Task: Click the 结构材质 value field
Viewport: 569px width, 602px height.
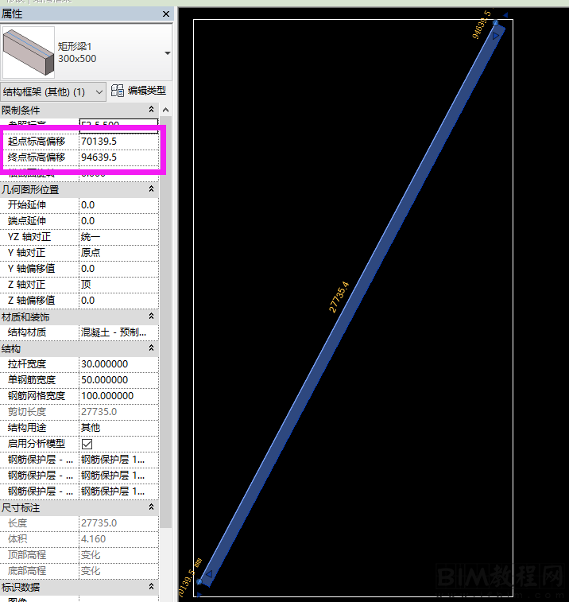Action: tap(118, 332)
